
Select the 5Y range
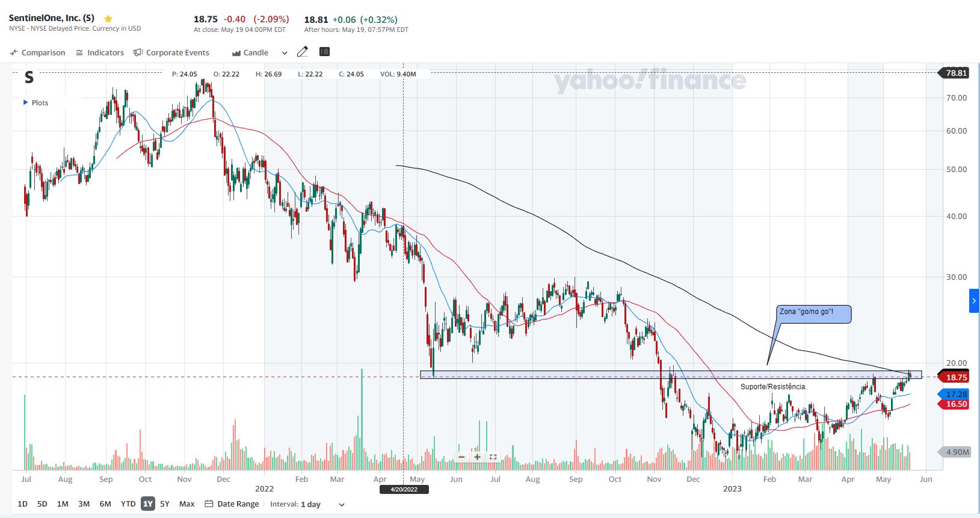click(x=165, y=504)
